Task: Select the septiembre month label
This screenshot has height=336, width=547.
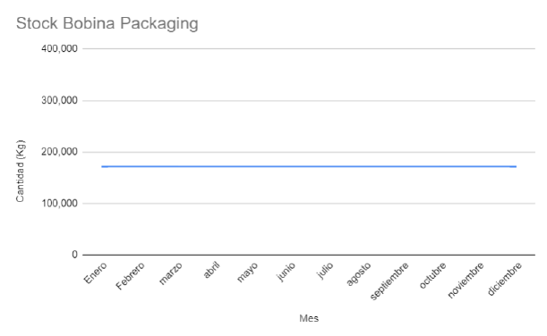Action: coord(389,281)
